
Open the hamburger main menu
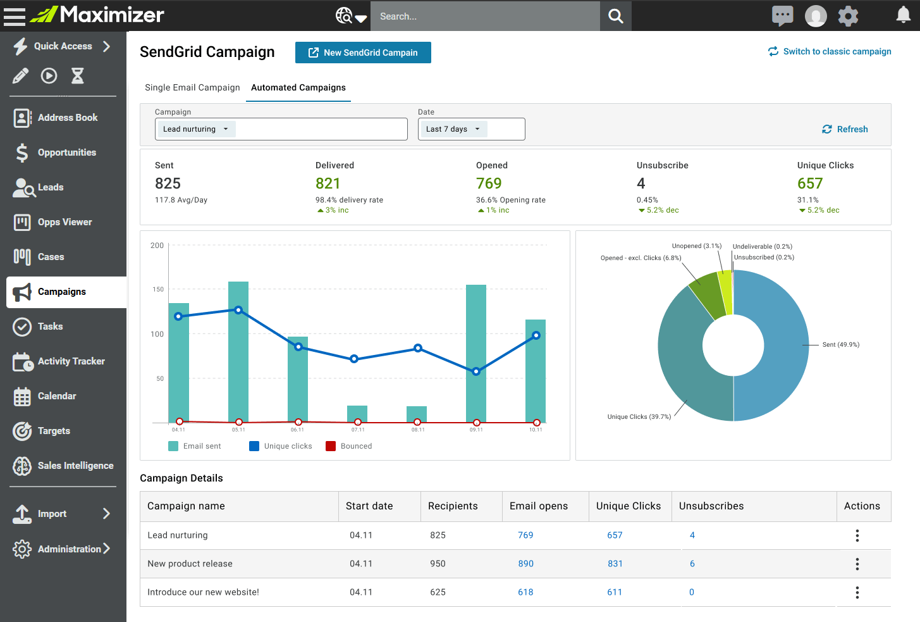pos(14,16)
